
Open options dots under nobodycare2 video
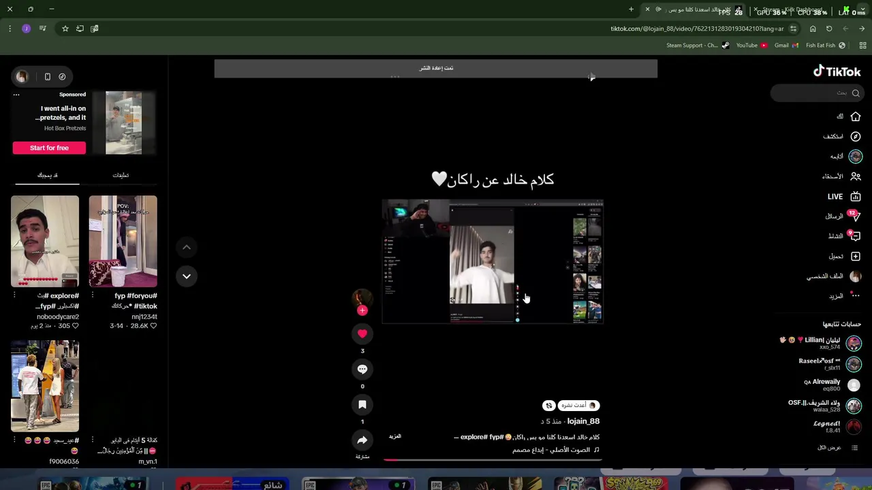click(14, 296)
